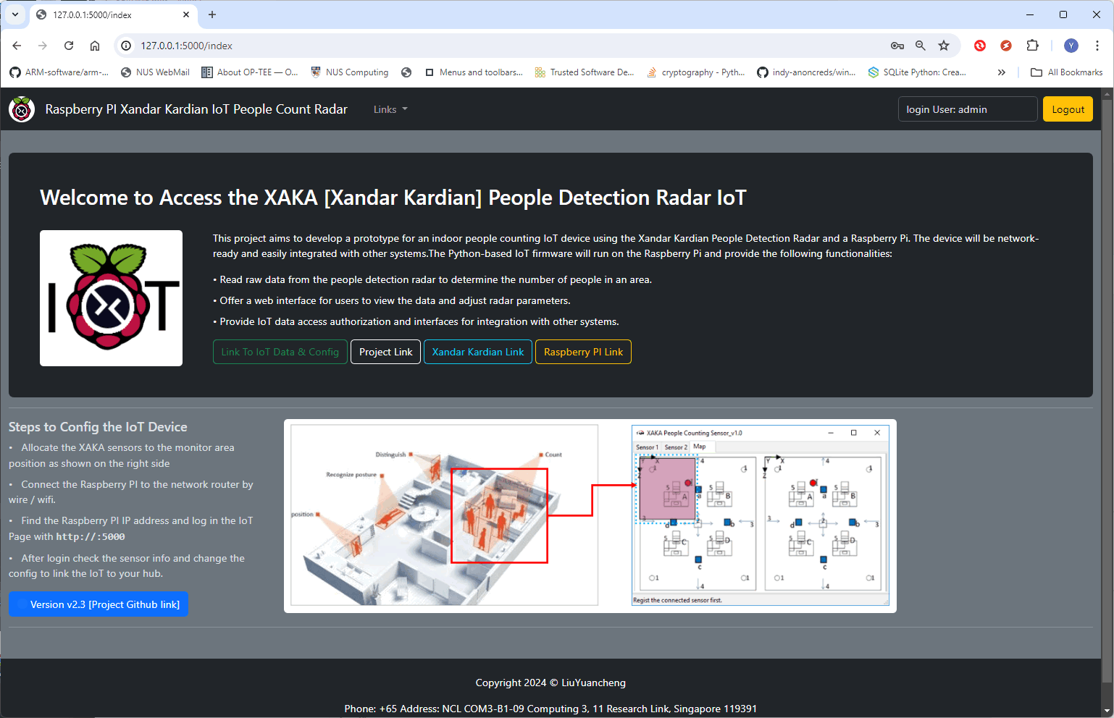Click the unnamed globe bookmark icon
This screenshot has width=1114, height=718.
click(x=406, y=72)
